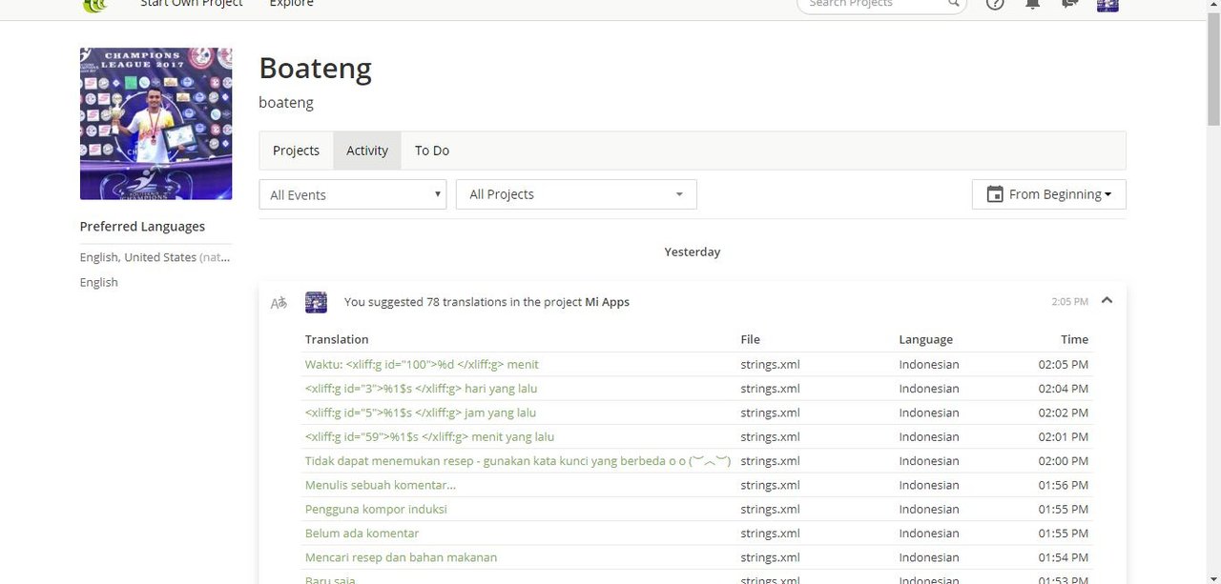This screenshot has height=584, width=1221.
Task: Click the 01:56 PM time cell
Action: (1064, 485)
